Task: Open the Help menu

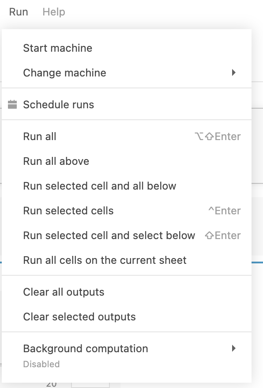Action: (53, 12)
